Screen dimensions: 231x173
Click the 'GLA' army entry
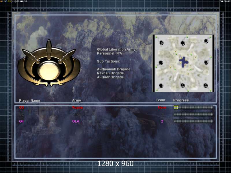[x=76, y=121]
